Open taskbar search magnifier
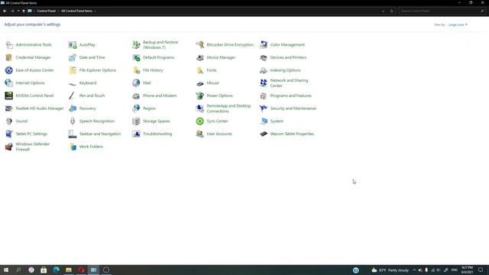The image size is (489, 275). point(18,270)
